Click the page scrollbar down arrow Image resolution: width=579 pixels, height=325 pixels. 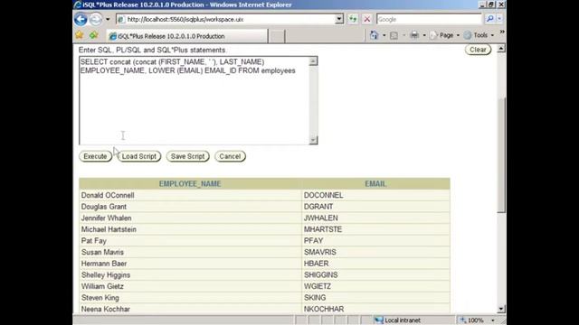point(501,309)
